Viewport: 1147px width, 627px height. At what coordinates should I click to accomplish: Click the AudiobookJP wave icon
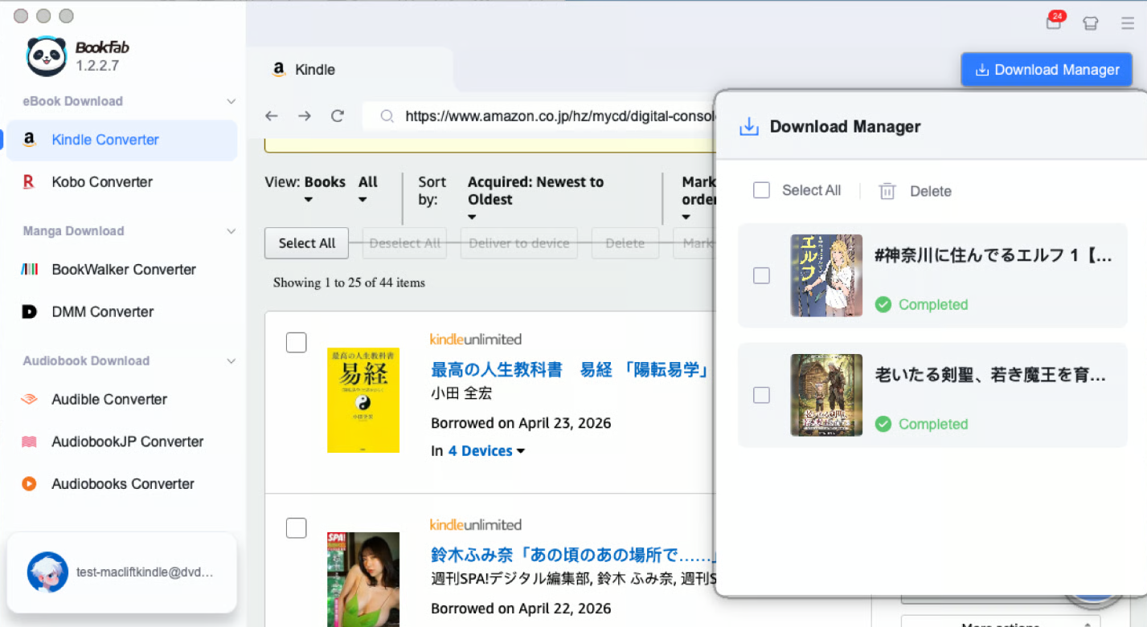[30, 442]
